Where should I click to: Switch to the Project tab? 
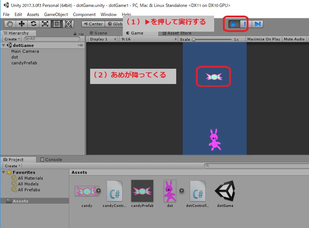[x=18, y=160]
